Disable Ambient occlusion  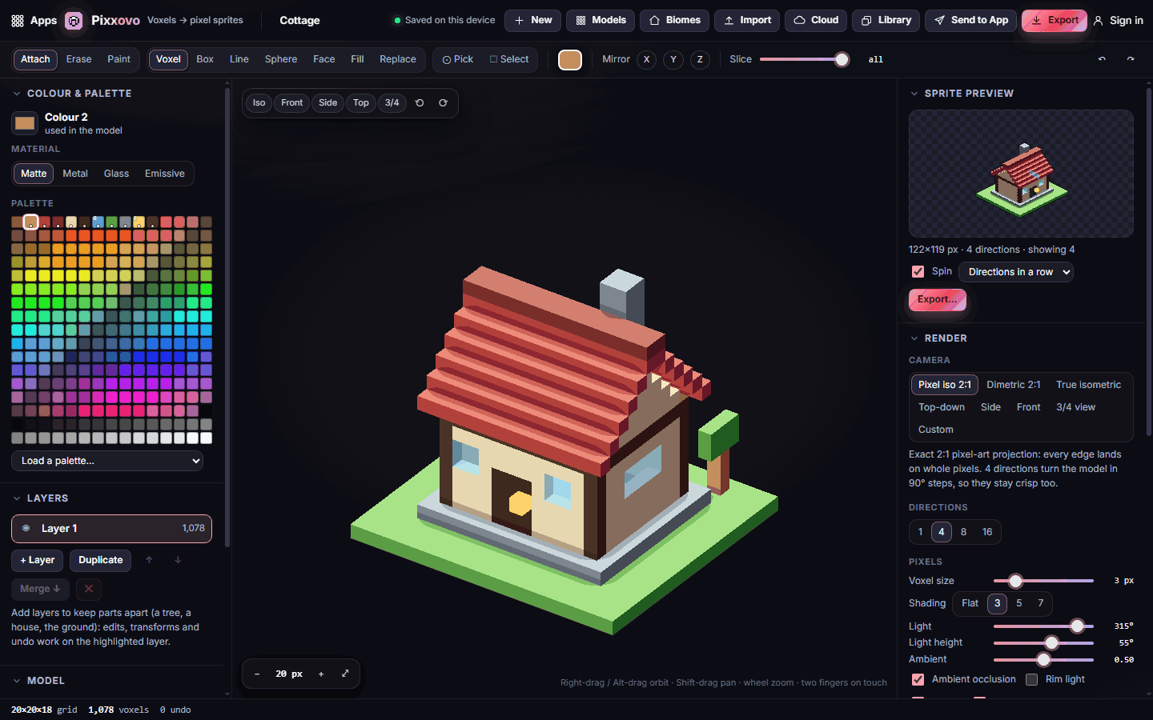[918, 679]
